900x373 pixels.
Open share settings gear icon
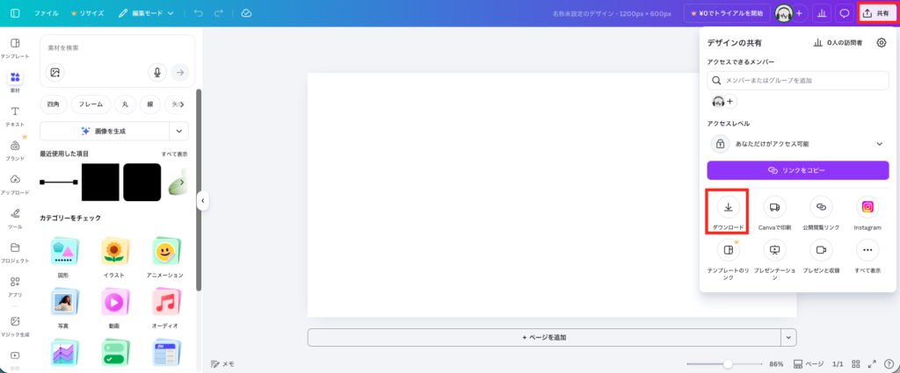click(882, 42)
